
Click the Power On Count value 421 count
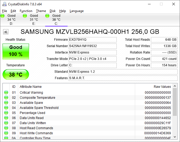pos(164,59)
